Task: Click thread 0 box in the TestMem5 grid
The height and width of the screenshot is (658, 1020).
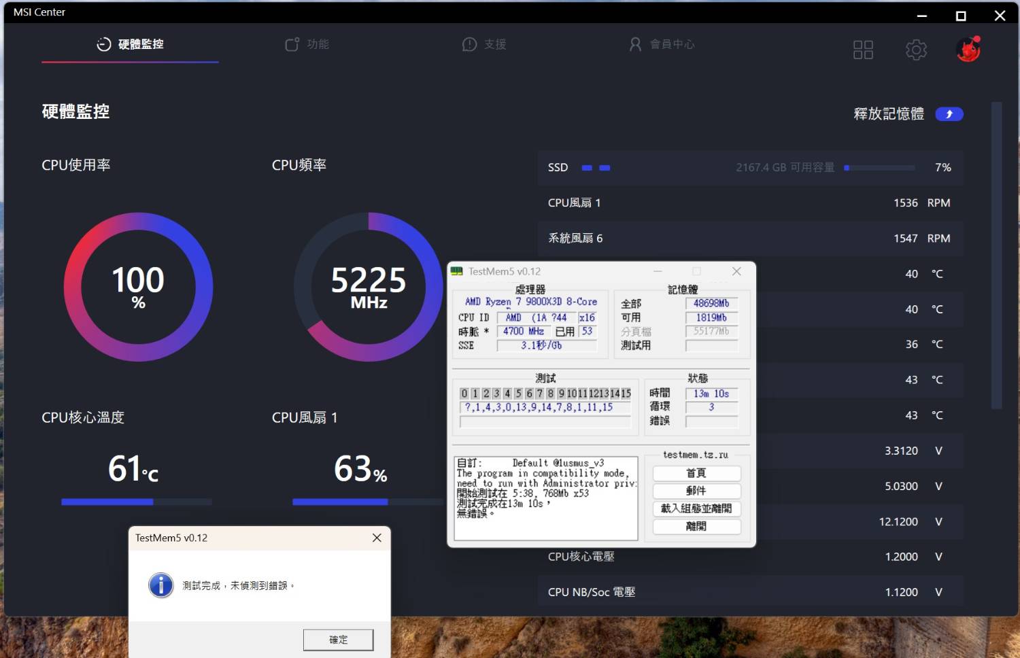Action: click(464, 394)
